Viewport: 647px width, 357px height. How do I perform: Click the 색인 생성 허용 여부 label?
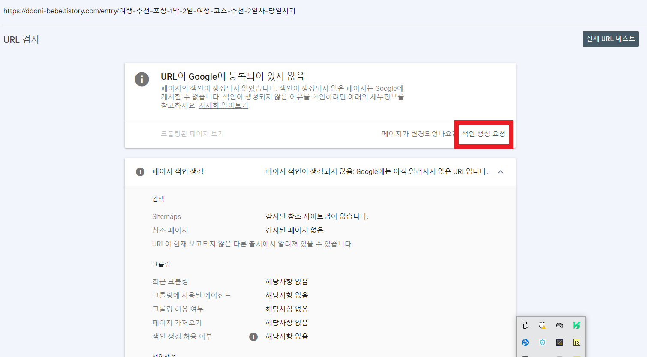(182, 337)
